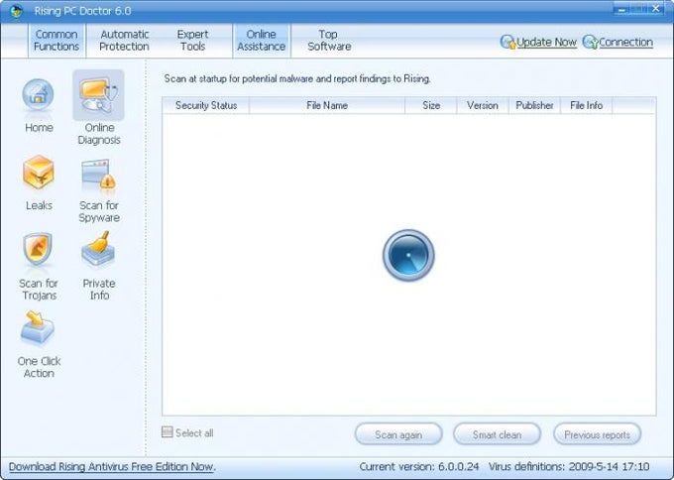Click the Rising PC Doctor title bar logo
Image resolution: width=674 pixels, height=480 pixels.
16,11
